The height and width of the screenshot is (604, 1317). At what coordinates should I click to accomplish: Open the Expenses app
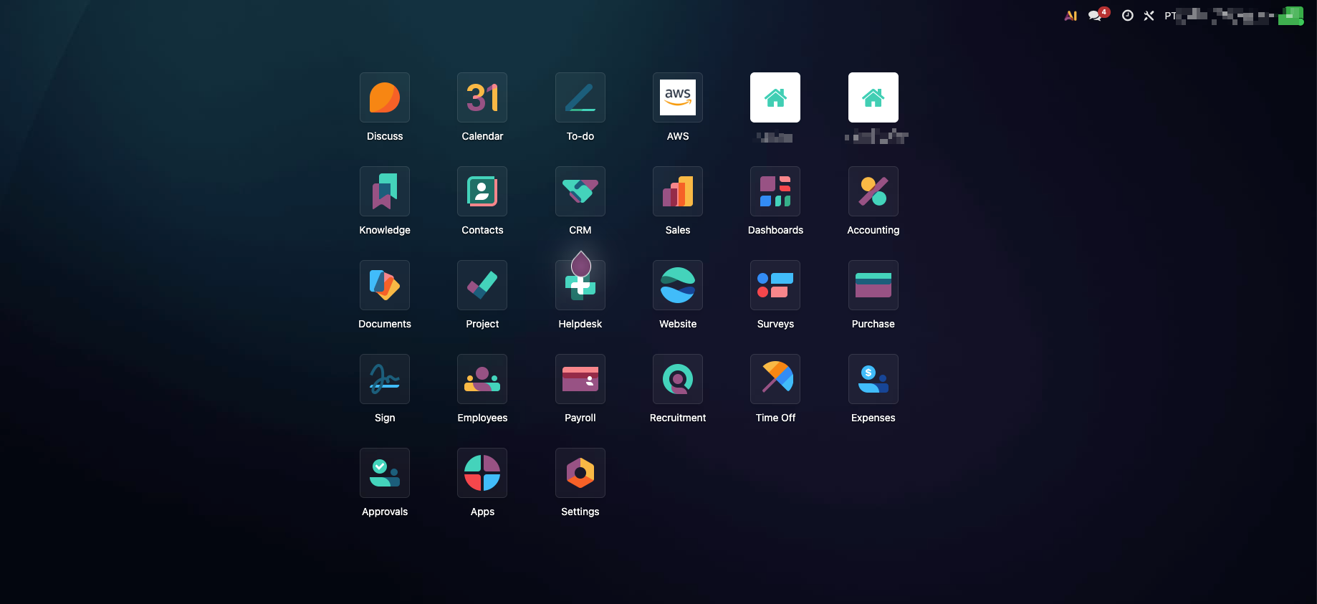pos(873,379)
